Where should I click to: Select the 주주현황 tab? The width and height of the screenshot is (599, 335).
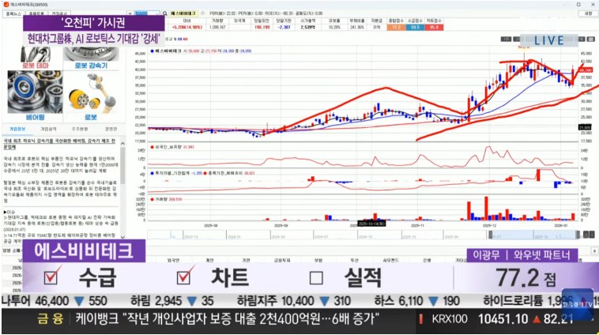pyautogui.click(x=80, y=128)
